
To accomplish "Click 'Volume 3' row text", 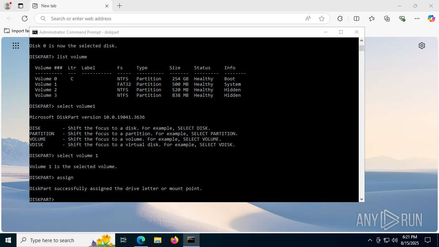I will pyautogui.click(x=46, y=95).
